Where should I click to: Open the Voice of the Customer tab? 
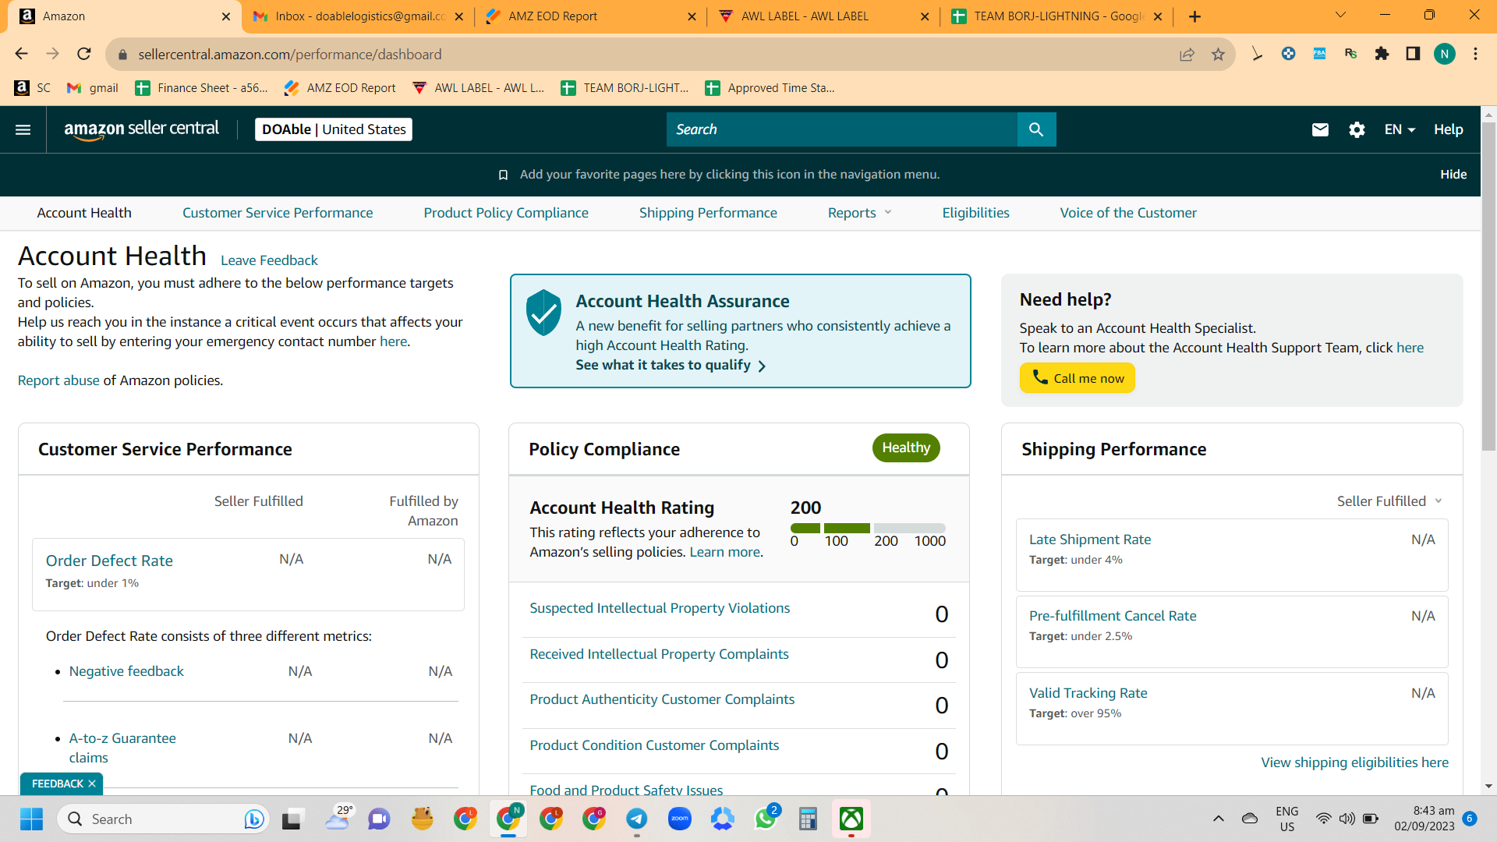[1128, 213]
